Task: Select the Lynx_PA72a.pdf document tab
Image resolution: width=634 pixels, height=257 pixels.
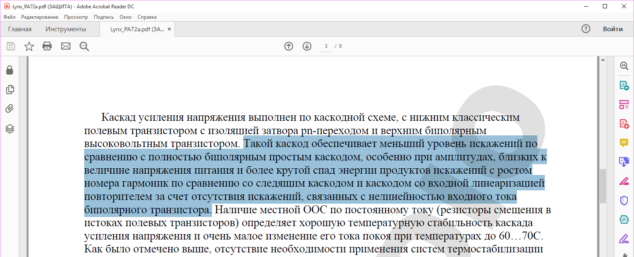Action: click(x=137, y=29)
